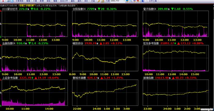The width and height of the screenshot is (214, 111).
Task: Select the 恆生參考指數 chart title
Action: (151, 43)
